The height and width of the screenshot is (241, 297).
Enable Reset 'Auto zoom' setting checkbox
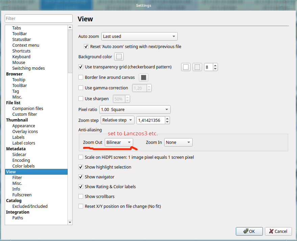86,46
